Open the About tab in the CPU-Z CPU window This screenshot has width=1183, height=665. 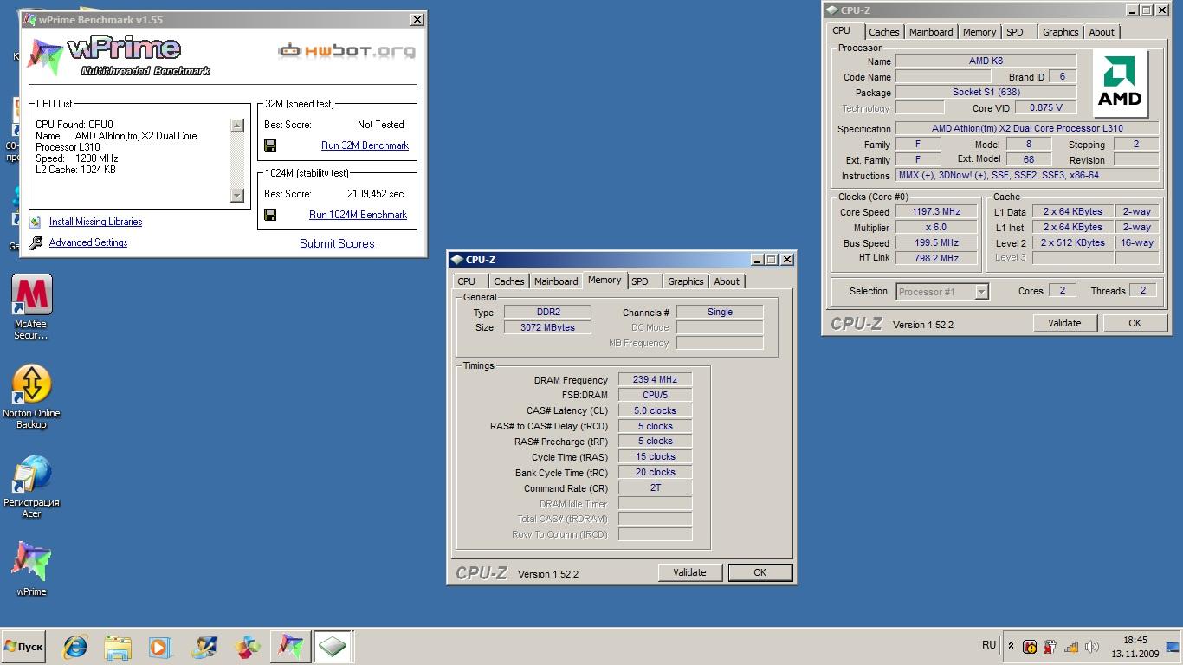click(x=1102, y=32)
